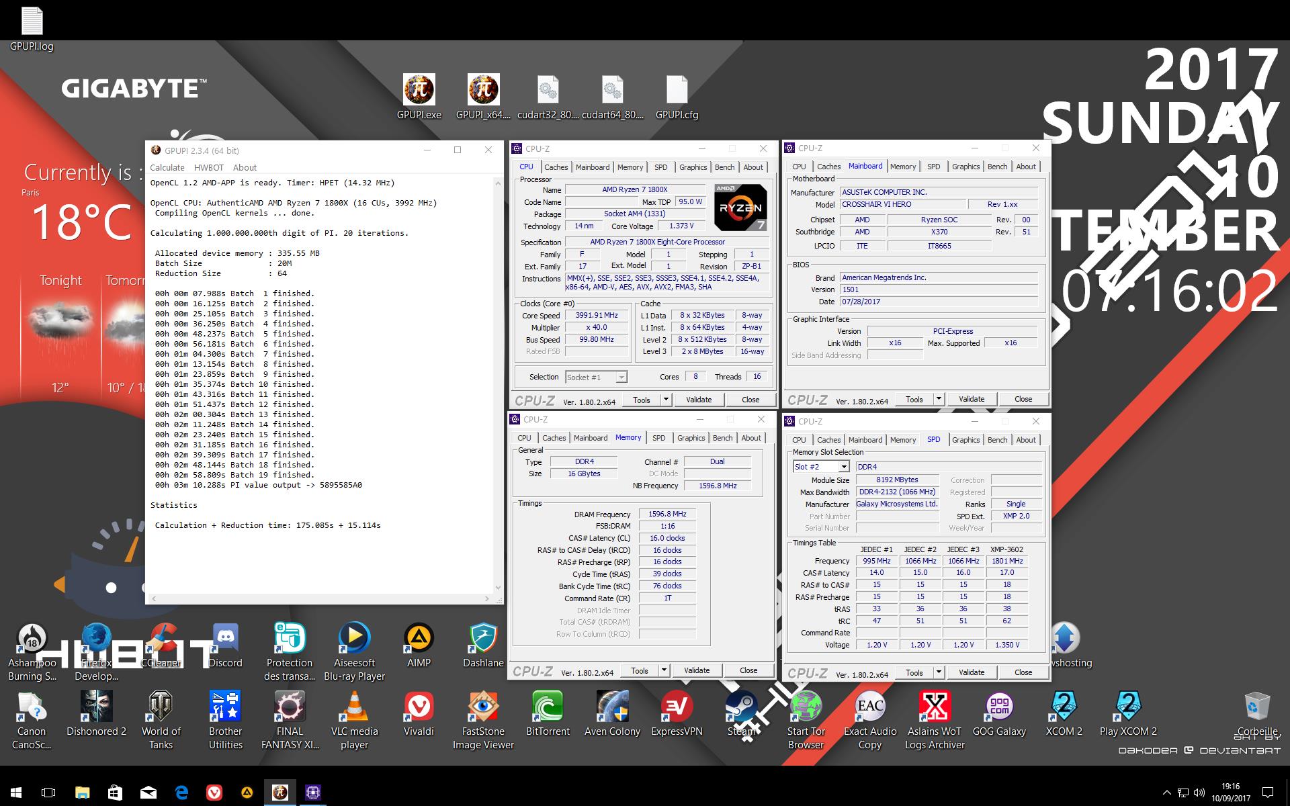Click Validate in the CPU tab window
Screen dimensions: 1290x806
click(699, 400)
